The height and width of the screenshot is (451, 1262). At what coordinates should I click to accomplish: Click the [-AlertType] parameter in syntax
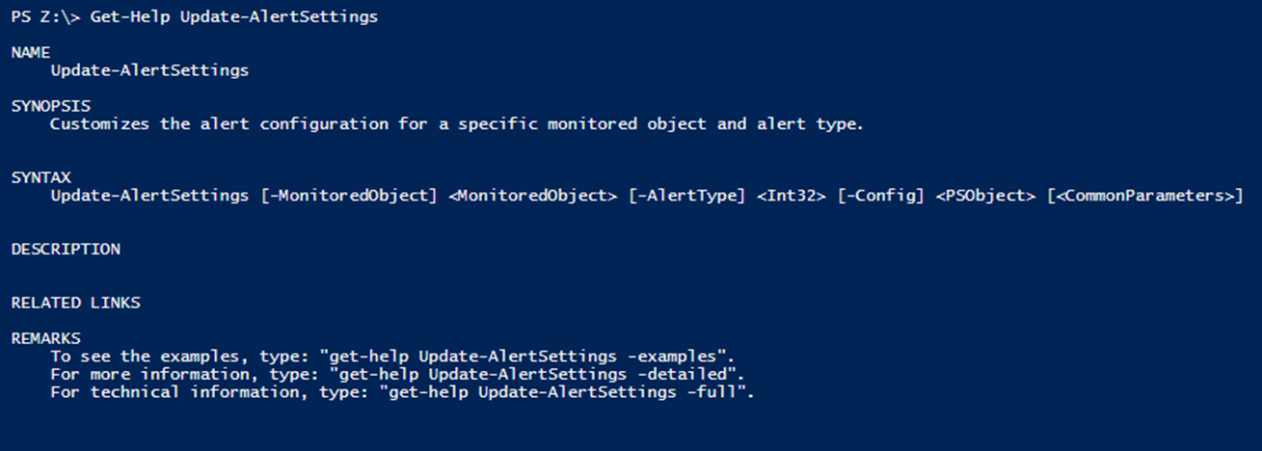pyautogui.click(x=686, y=196)
